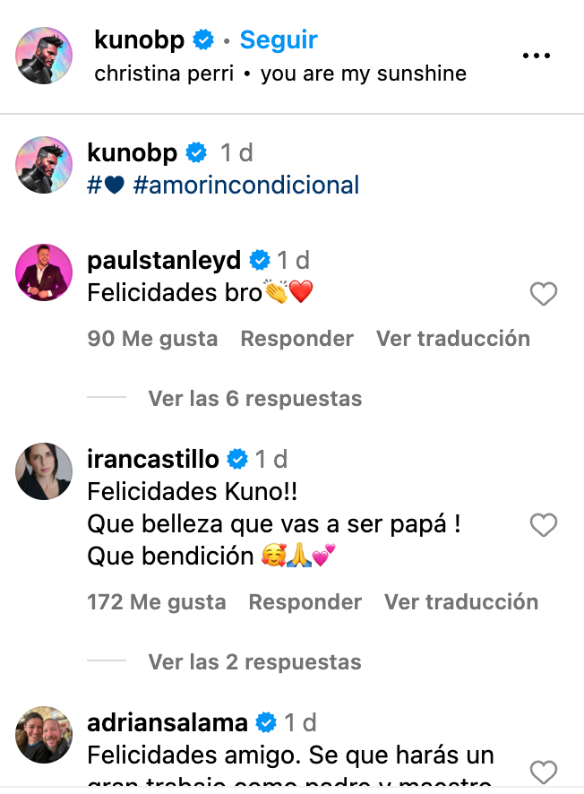Click adriansalama's profile photo
Image resolution: width=584 pixels, height=794 pixels.
coord(44,735)
